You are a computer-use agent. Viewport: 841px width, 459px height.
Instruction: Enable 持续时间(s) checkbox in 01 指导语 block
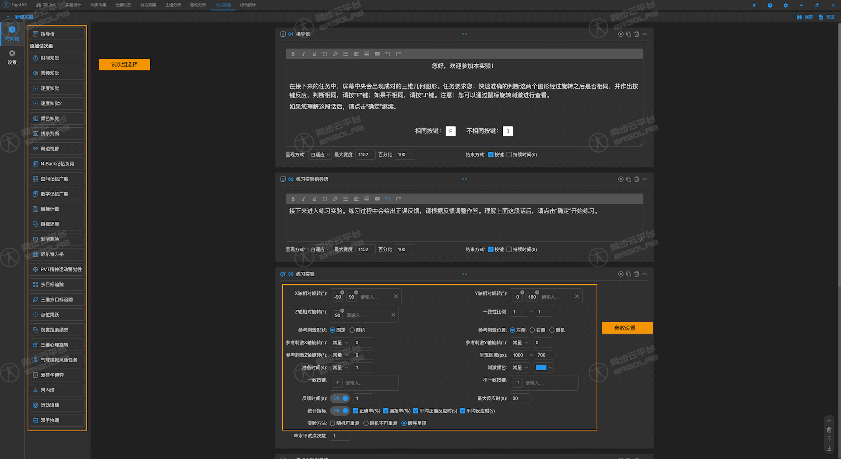click(x=509, y=154)
